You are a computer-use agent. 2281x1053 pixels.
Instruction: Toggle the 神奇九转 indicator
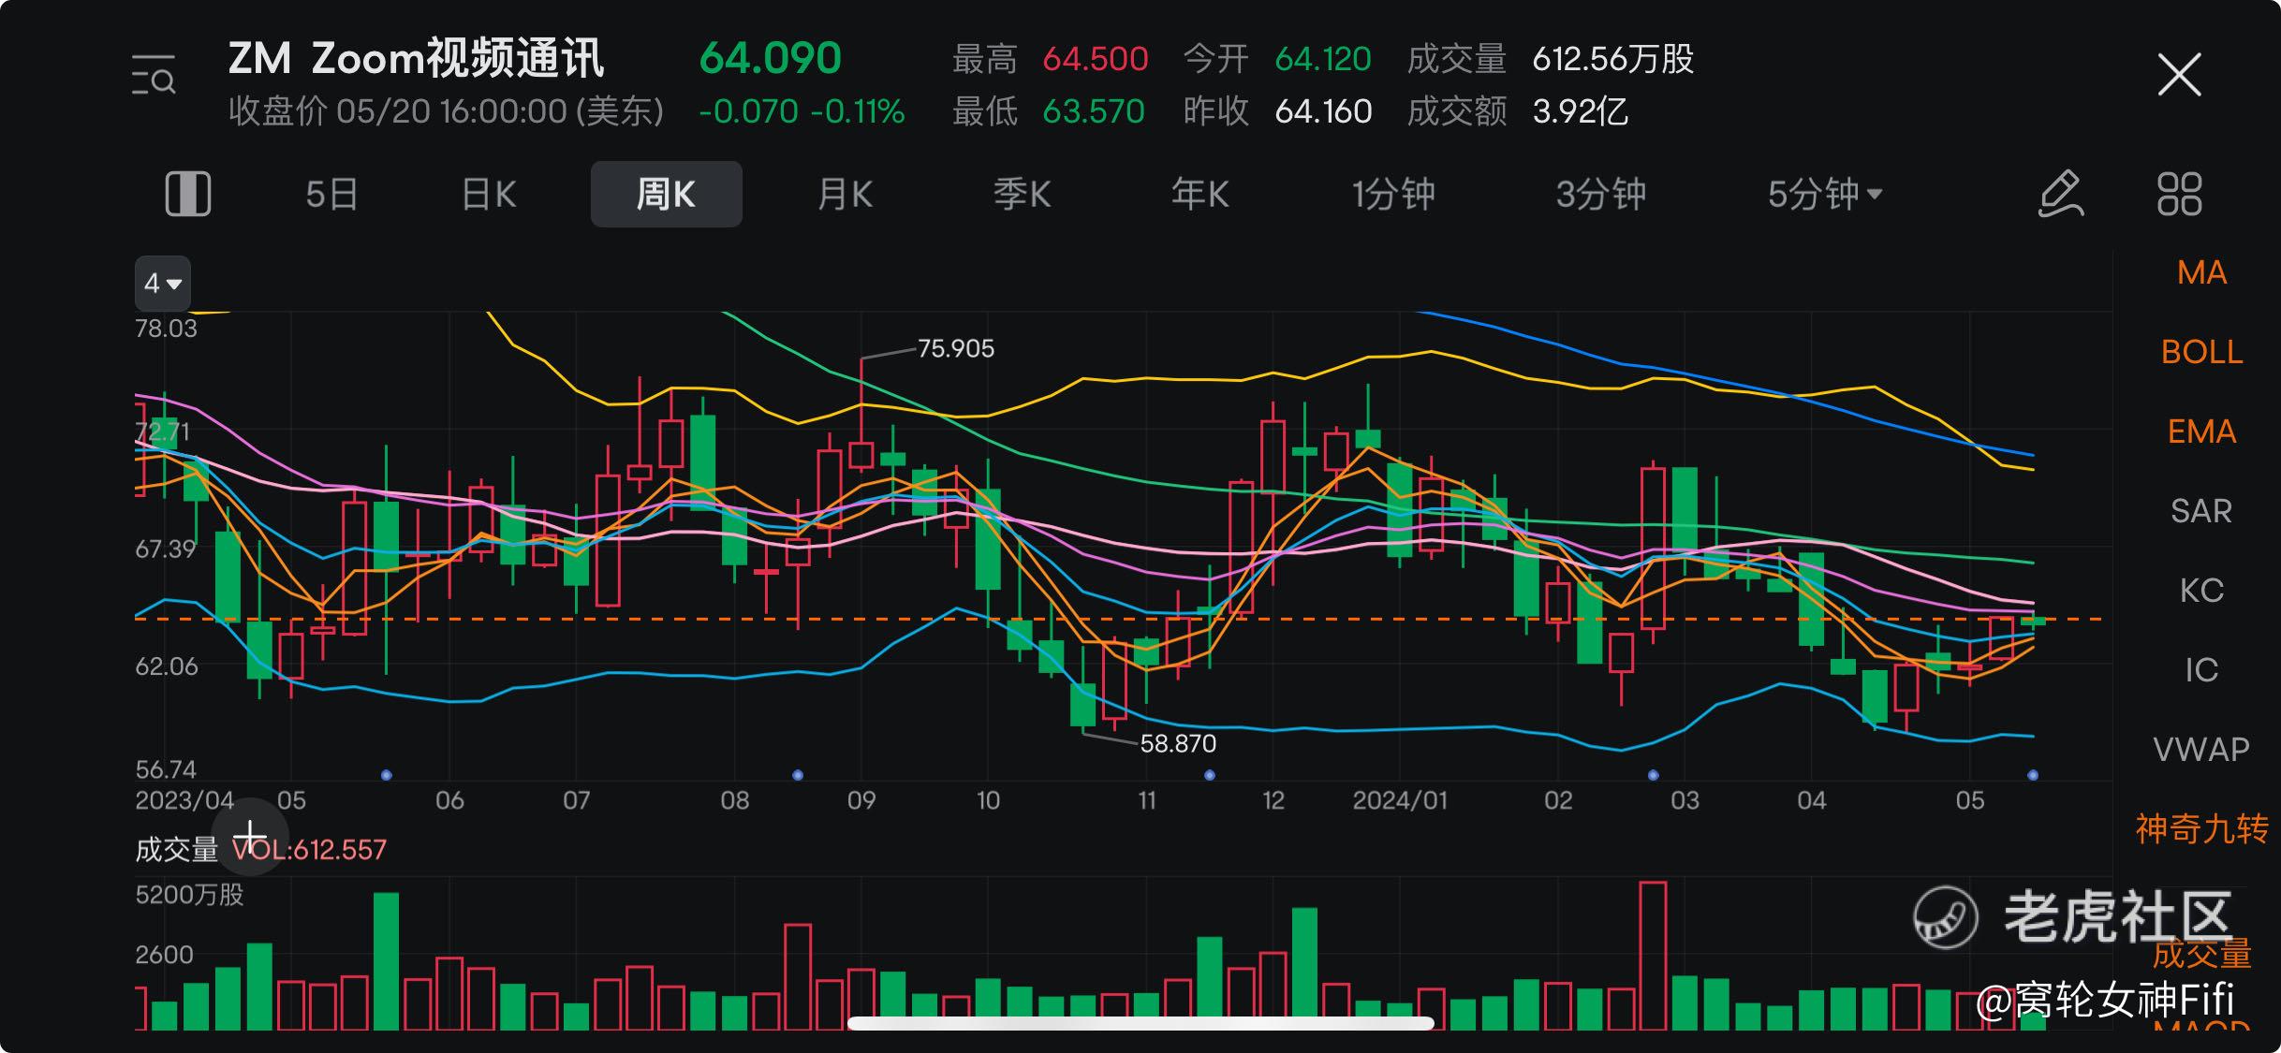[x=2201, y=829]
